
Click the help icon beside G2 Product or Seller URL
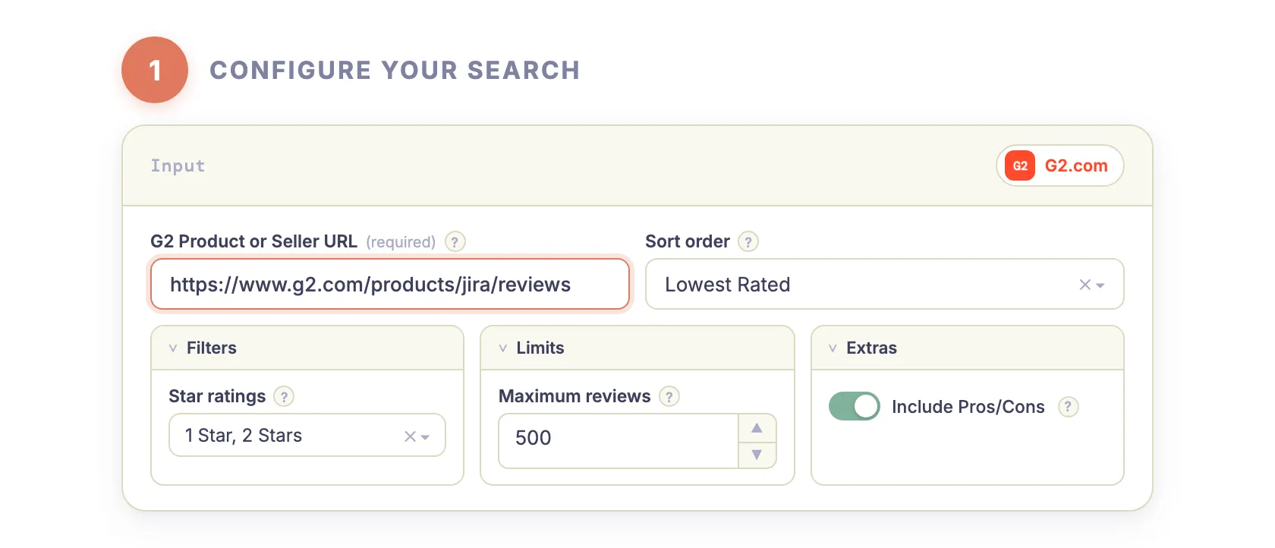[455, 241]
